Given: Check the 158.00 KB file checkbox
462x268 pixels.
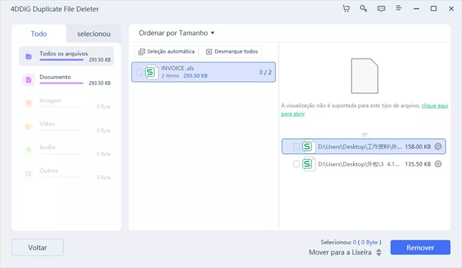Looking at the screenshot, I should (296, 146).
